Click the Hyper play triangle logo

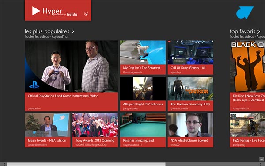pos(36,11)
